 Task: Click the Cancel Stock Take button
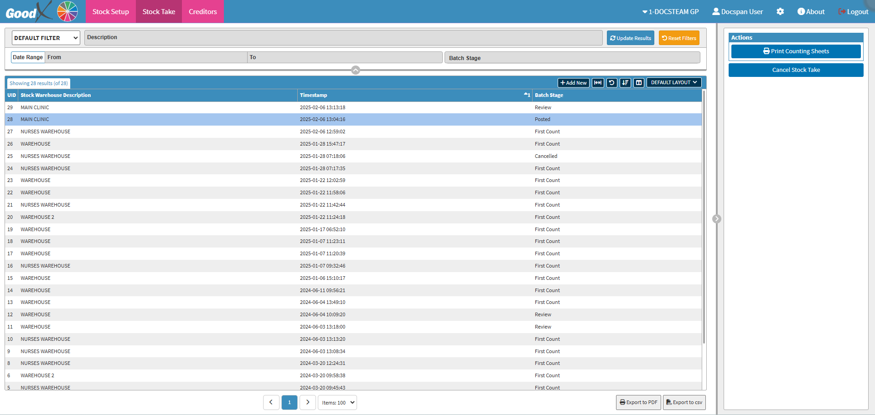[796, 70]
